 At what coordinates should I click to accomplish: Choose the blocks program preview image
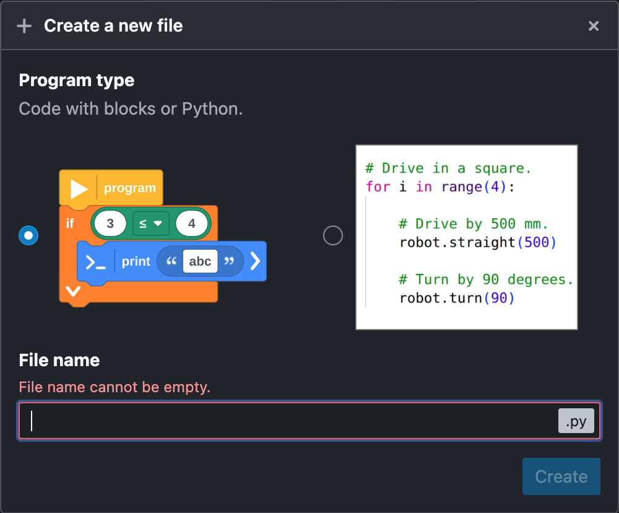(163, 239)
